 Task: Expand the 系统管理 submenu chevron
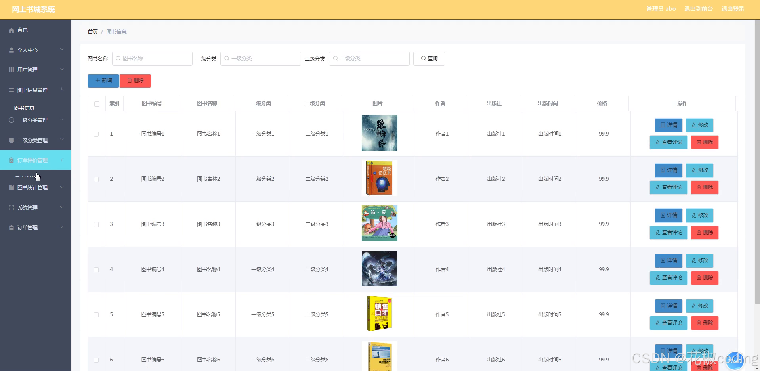tap(62, 207)
